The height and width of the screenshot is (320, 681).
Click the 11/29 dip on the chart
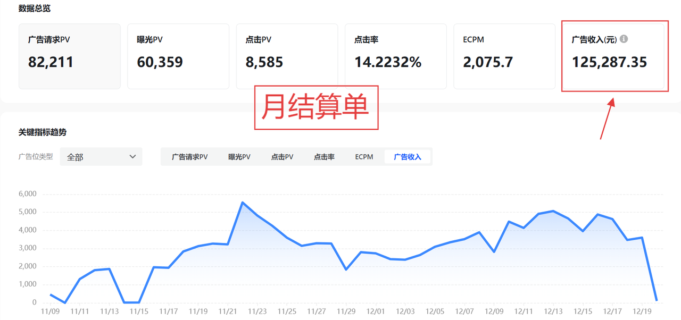click(x=346, y=270)
